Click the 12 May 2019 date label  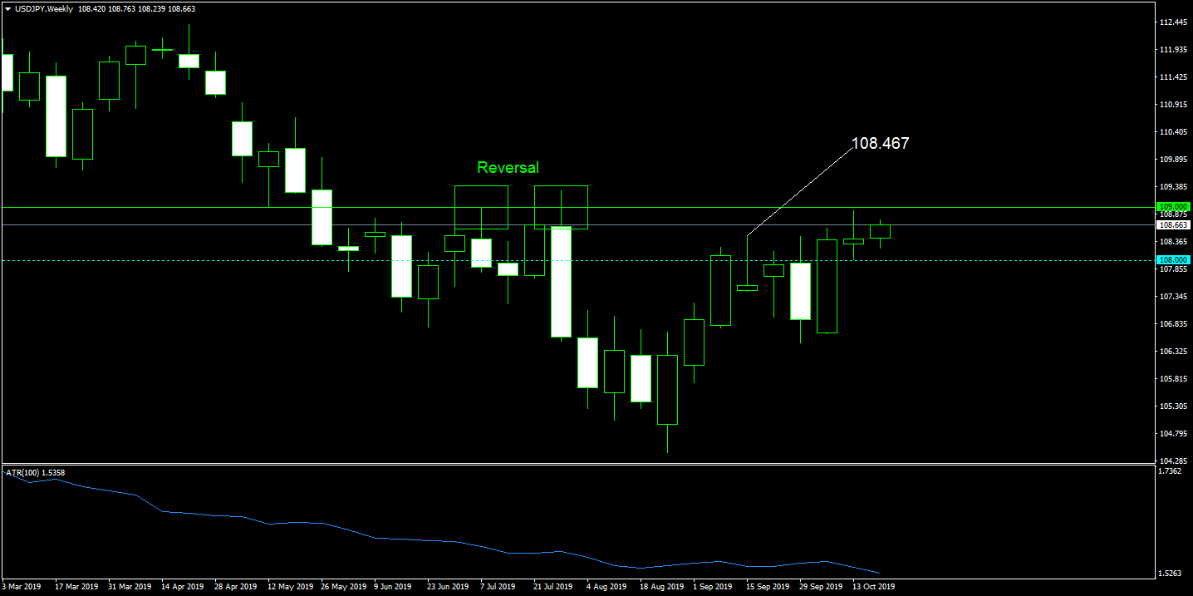pos(289,587)
